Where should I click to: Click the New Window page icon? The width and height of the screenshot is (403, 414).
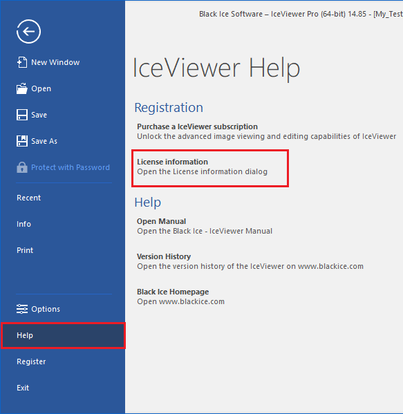[22, 62]
